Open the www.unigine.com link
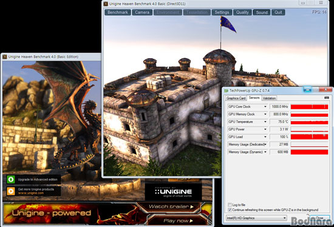The height and width of the screenshot is (227, 334). [x=31, y=193]
